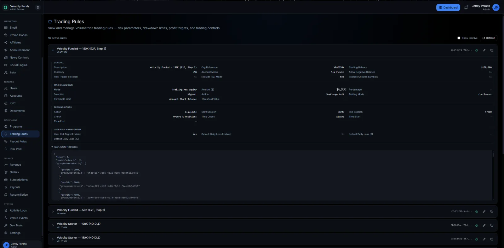Click the Dev Tools sidebar icon
The height and width of the screenshot is (248, 504).
(x=6, y=225)
